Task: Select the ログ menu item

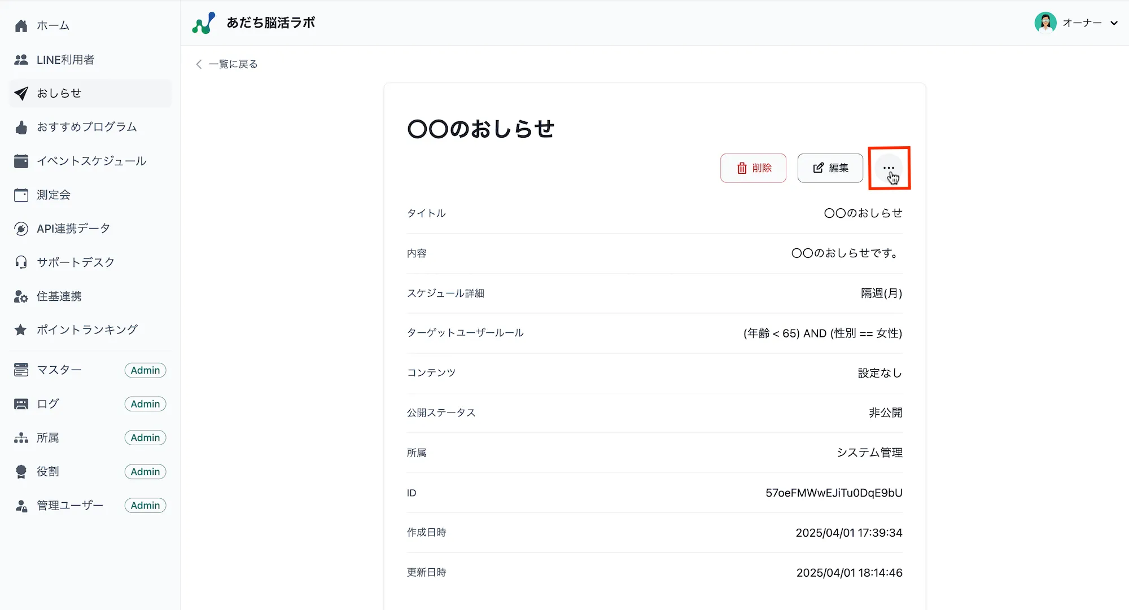Action: (48, 404)
